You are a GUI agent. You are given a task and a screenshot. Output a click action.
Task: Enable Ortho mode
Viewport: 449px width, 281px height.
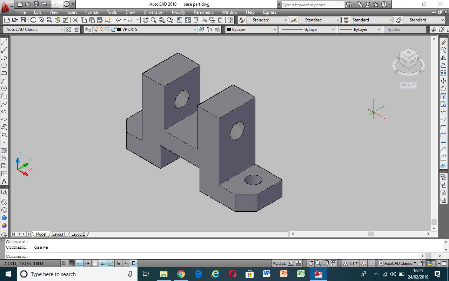click(79, 263)
